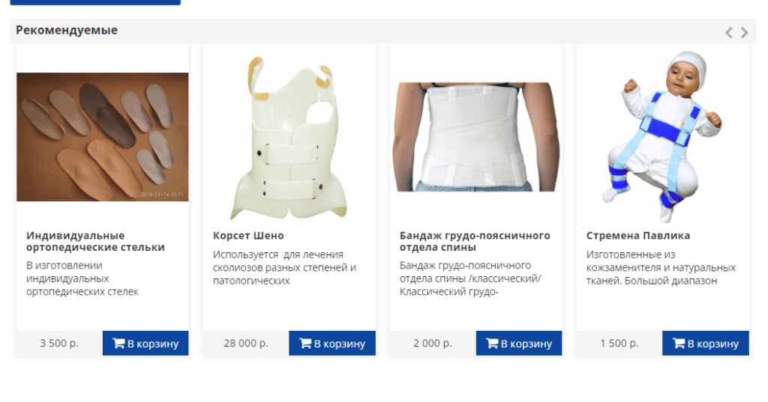768x402 pixels.
Task: Click the previous arrow in the Рекомендуемые carousel
Action: 729,33
